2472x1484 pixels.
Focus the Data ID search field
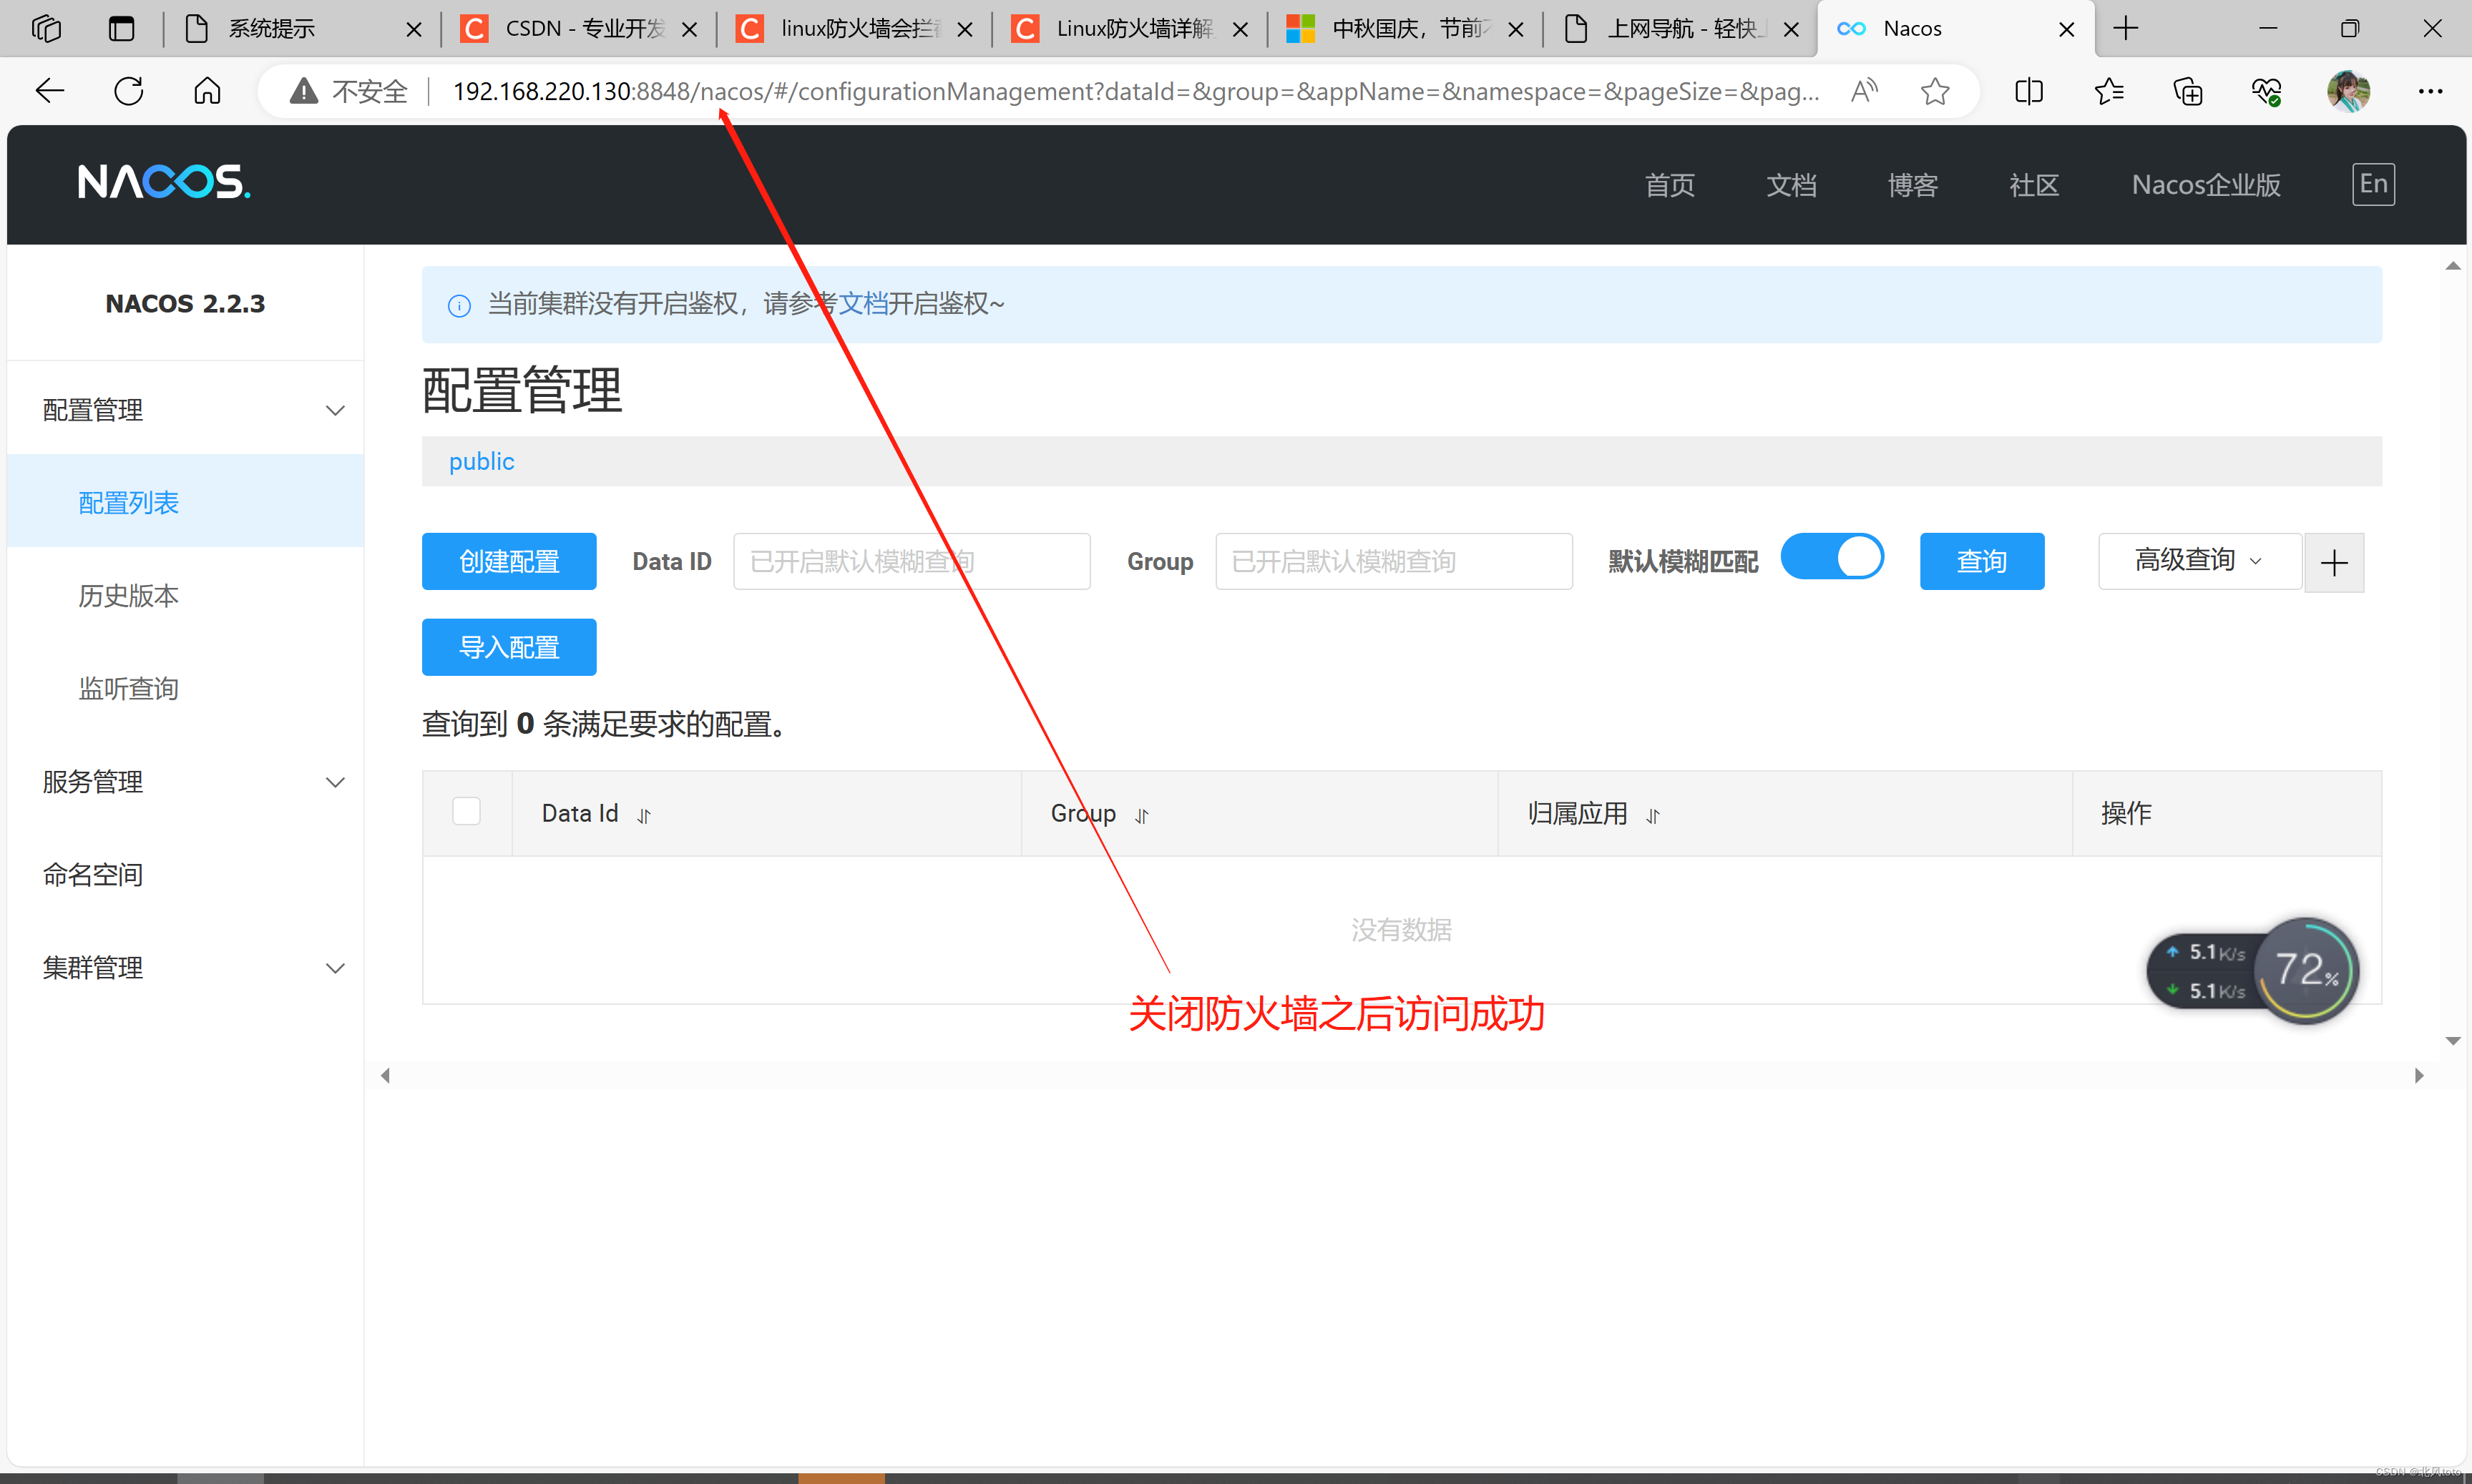pyautogui.click(x=912, y=561)
